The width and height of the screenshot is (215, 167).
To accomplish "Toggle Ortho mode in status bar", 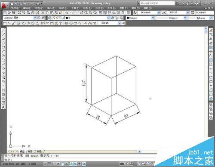I will [54, 164].
